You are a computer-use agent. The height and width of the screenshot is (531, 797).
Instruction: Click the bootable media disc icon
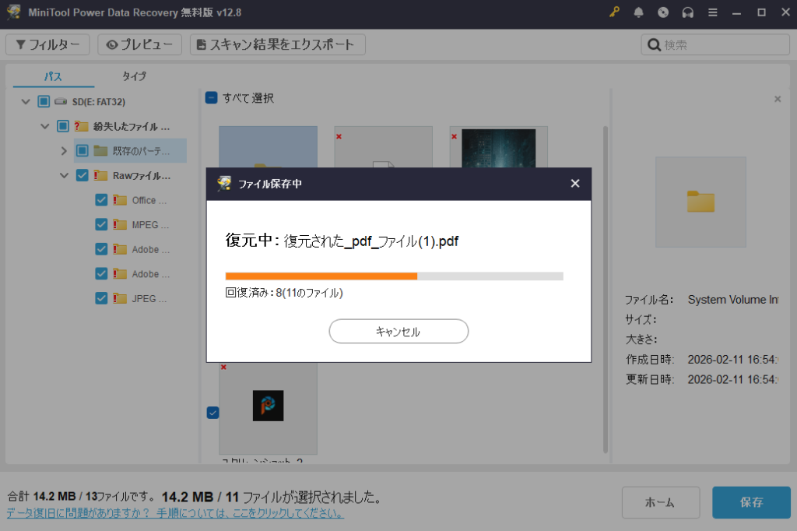click(x=663, y=12)
